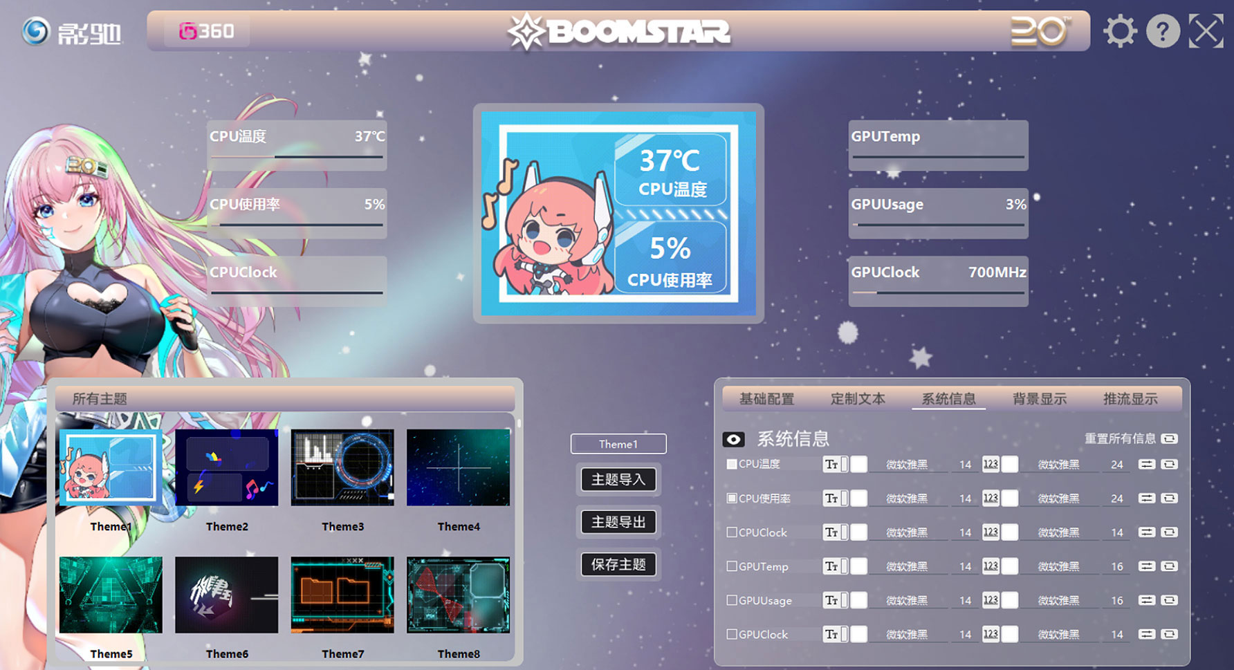Open help with the question mark icon
Screen dimensions: 1234x670
pyautogui.click(x=1163, y=31)
